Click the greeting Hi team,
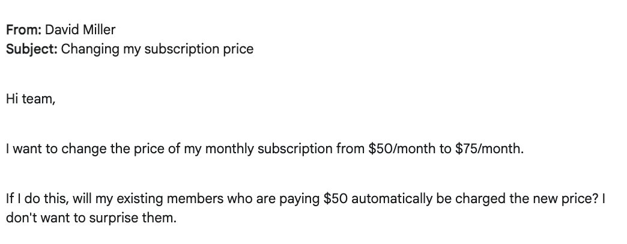 [x=31, y=99]
